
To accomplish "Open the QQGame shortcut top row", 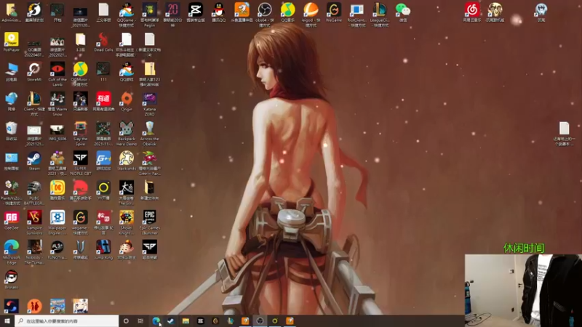I will point(126,15).
